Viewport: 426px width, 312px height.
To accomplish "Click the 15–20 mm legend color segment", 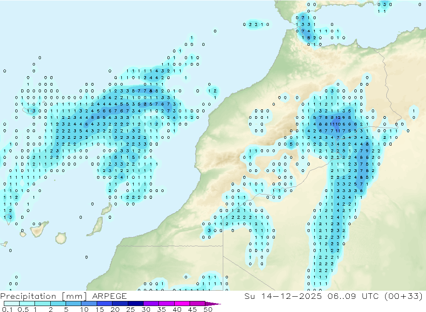I will pos(105,303).
